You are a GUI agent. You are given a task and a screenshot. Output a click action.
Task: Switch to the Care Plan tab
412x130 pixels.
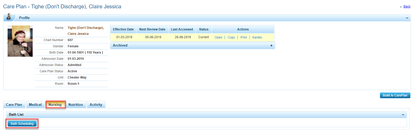(x=14, y=105)
